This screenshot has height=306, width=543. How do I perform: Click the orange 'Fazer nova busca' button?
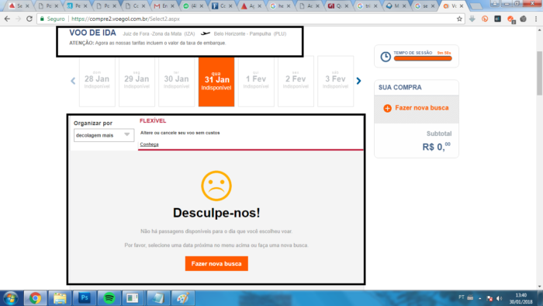[216, 264]
